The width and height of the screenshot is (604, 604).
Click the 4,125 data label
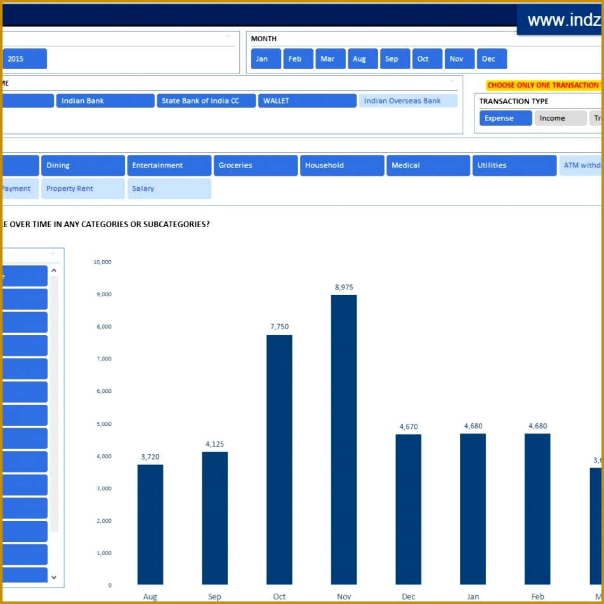coord(214,444)
